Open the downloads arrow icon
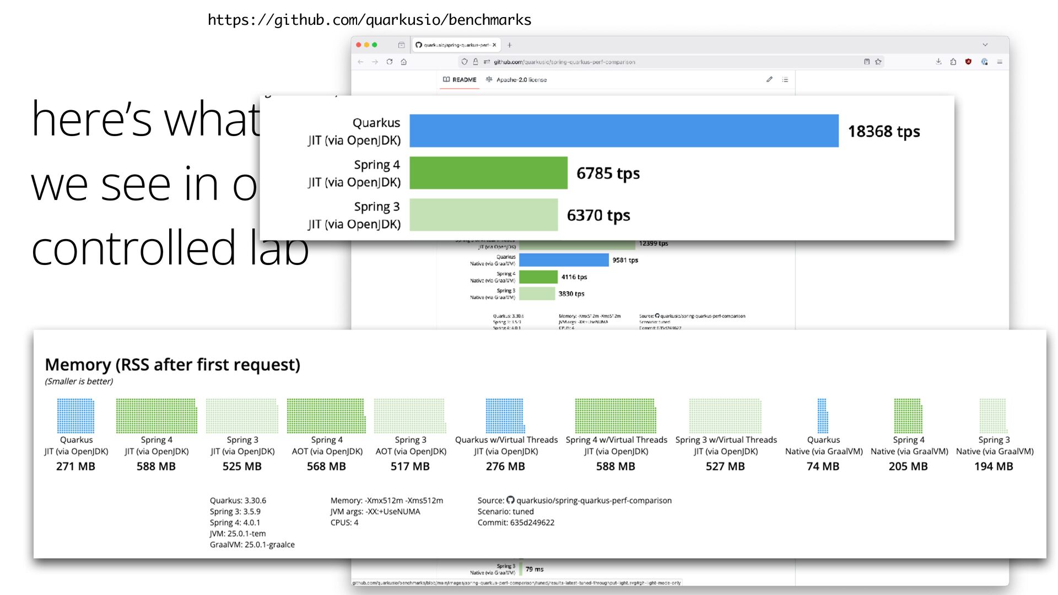Viewport: 1058px width, 595px height. point(938,62)
